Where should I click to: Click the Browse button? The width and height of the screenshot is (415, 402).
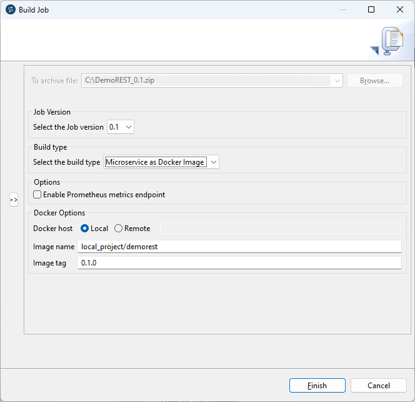374,81
